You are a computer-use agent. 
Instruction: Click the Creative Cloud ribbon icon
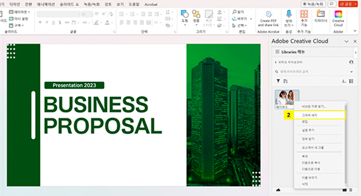338,15
